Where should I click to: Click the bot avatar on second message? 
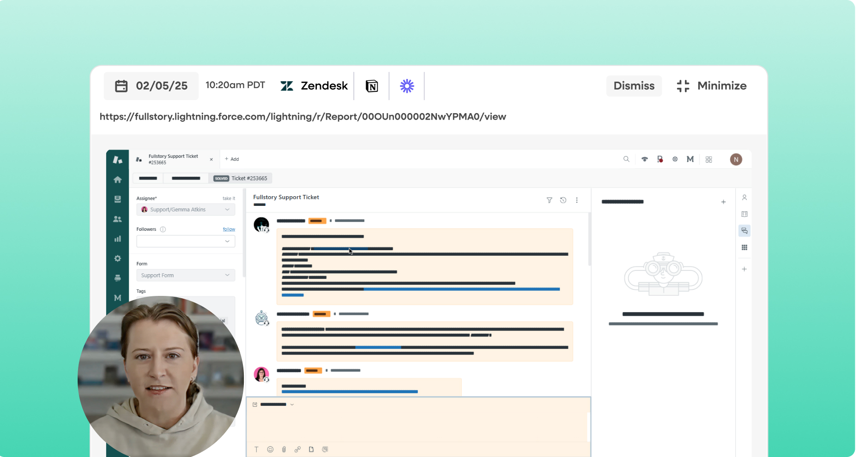(x=261, y=318)
